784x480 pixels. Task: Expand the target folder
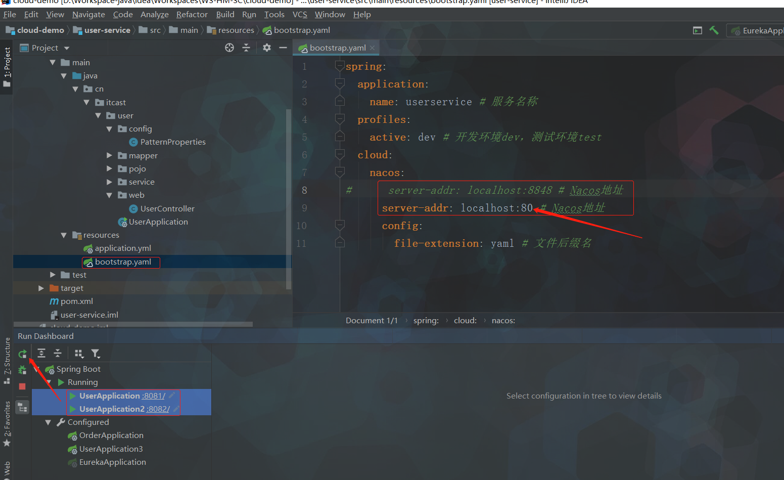pos(41,288)
